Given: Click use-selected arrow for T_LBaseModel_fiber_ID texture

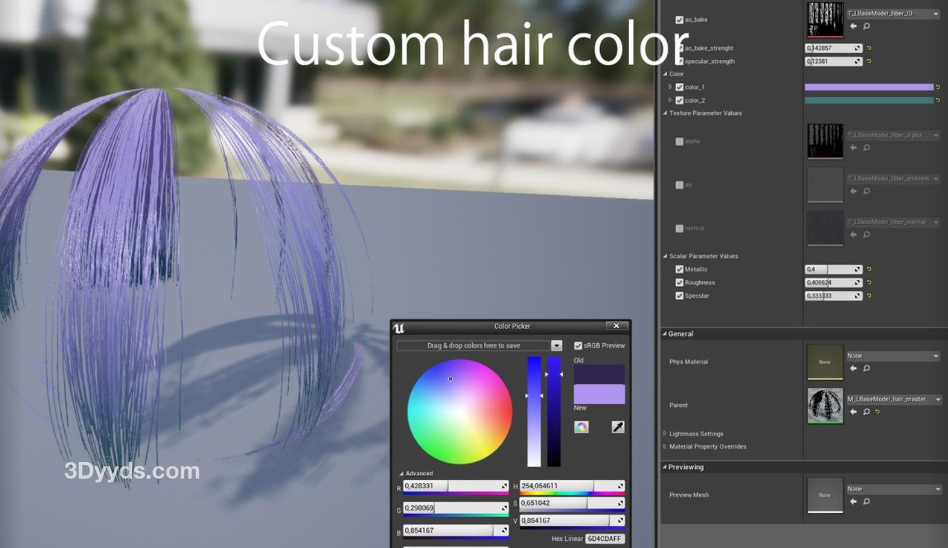Looking at the screenshot, I should point(853,26).
